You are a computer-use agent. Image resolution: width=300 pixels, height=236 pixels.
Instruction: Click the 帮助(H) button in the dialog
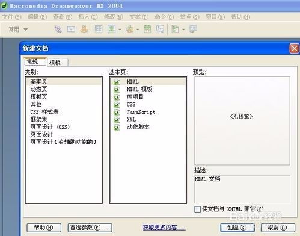click(44, 228)
